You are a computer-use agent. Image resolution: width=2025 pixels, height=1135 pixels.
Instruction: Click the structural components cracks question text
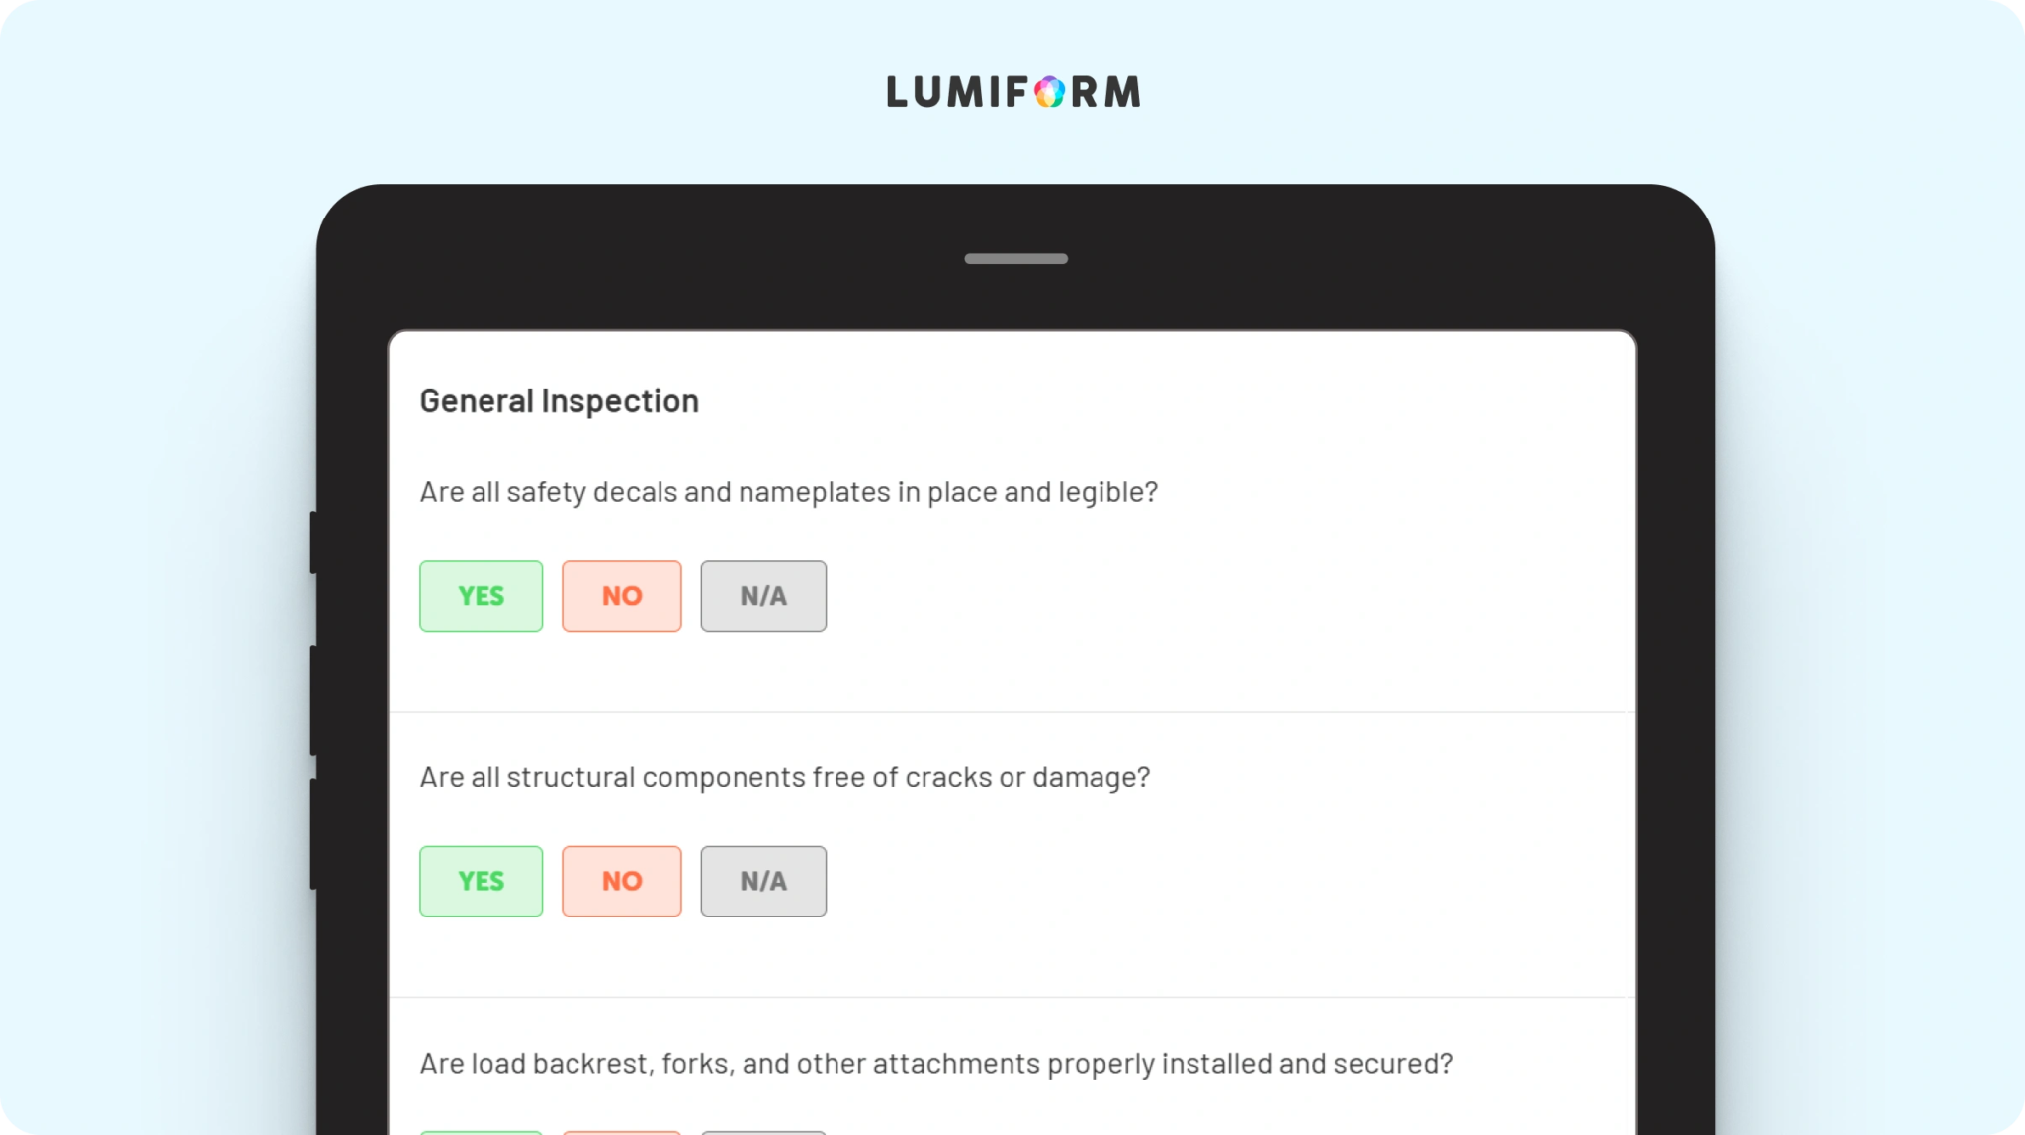click(785, 778)
